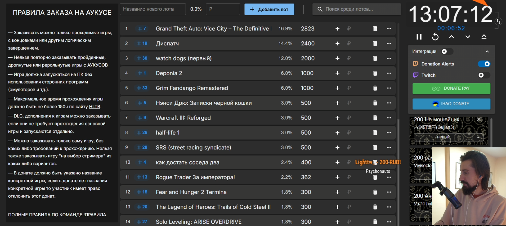
Task: Click the double-up timer boost icon
Action: tap(484, 37)
